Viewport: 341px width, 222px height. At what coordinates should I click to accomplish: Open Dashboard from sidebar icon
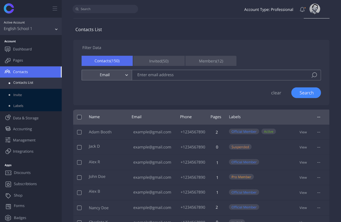pos(8,49)
